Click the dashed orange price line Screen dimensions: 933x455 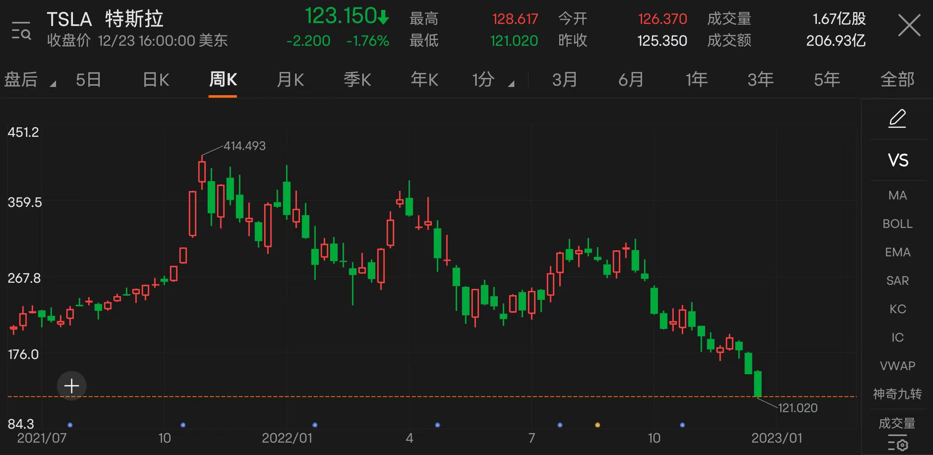pyautogui.click(x=412, y=396)
